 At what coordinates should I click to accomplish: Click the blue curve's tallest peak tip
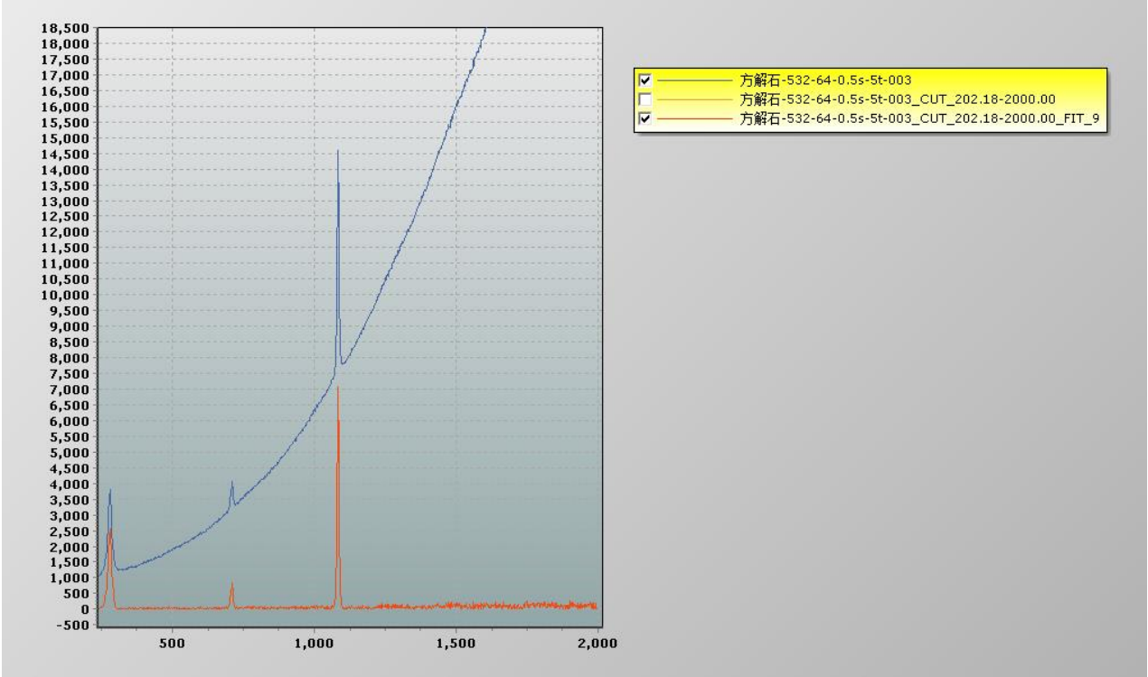click(x=338, y=152)
